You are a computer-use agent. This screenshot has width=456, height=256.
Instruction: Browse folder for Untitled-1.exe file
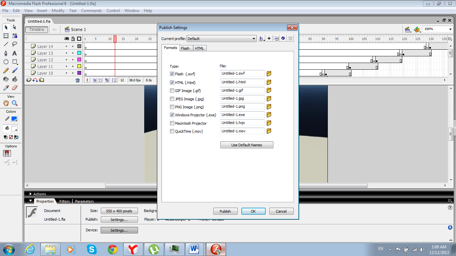click(269, 115)
